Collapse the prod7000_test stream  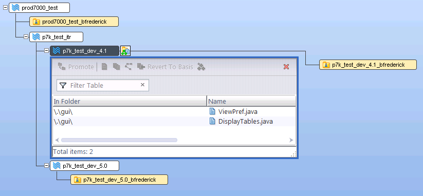pyautogui.click(x=5, y=8)
